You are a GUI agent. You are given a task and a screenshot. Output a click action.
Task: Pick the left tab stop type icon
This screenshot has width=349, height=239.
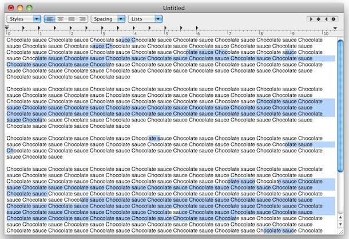311,19
